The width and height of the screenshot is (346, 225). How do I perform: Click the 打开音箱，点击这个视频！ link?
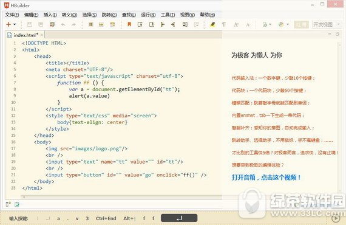pos(266,177)
